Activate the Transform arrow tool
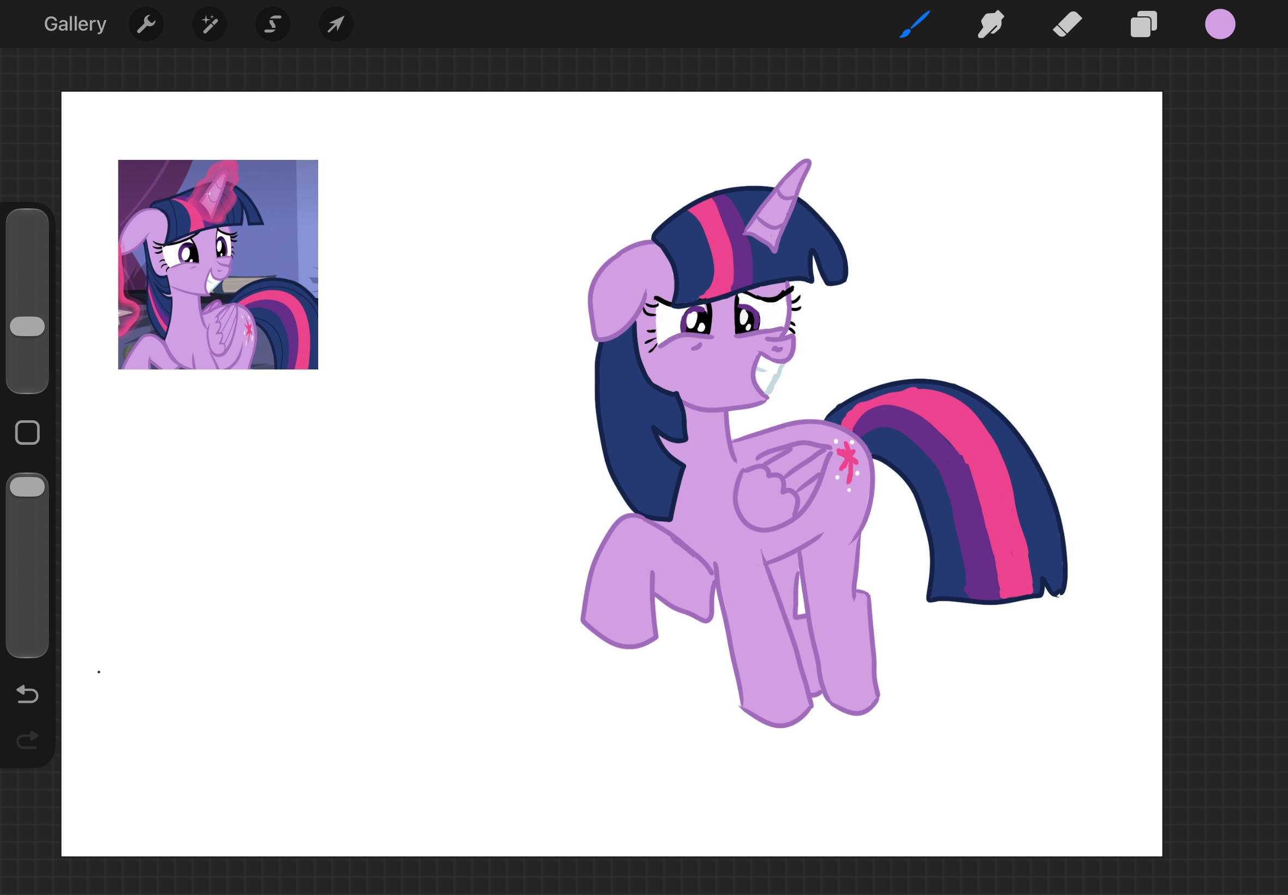The height and width of the screenshot is (895, 1288). pos(336,24)
